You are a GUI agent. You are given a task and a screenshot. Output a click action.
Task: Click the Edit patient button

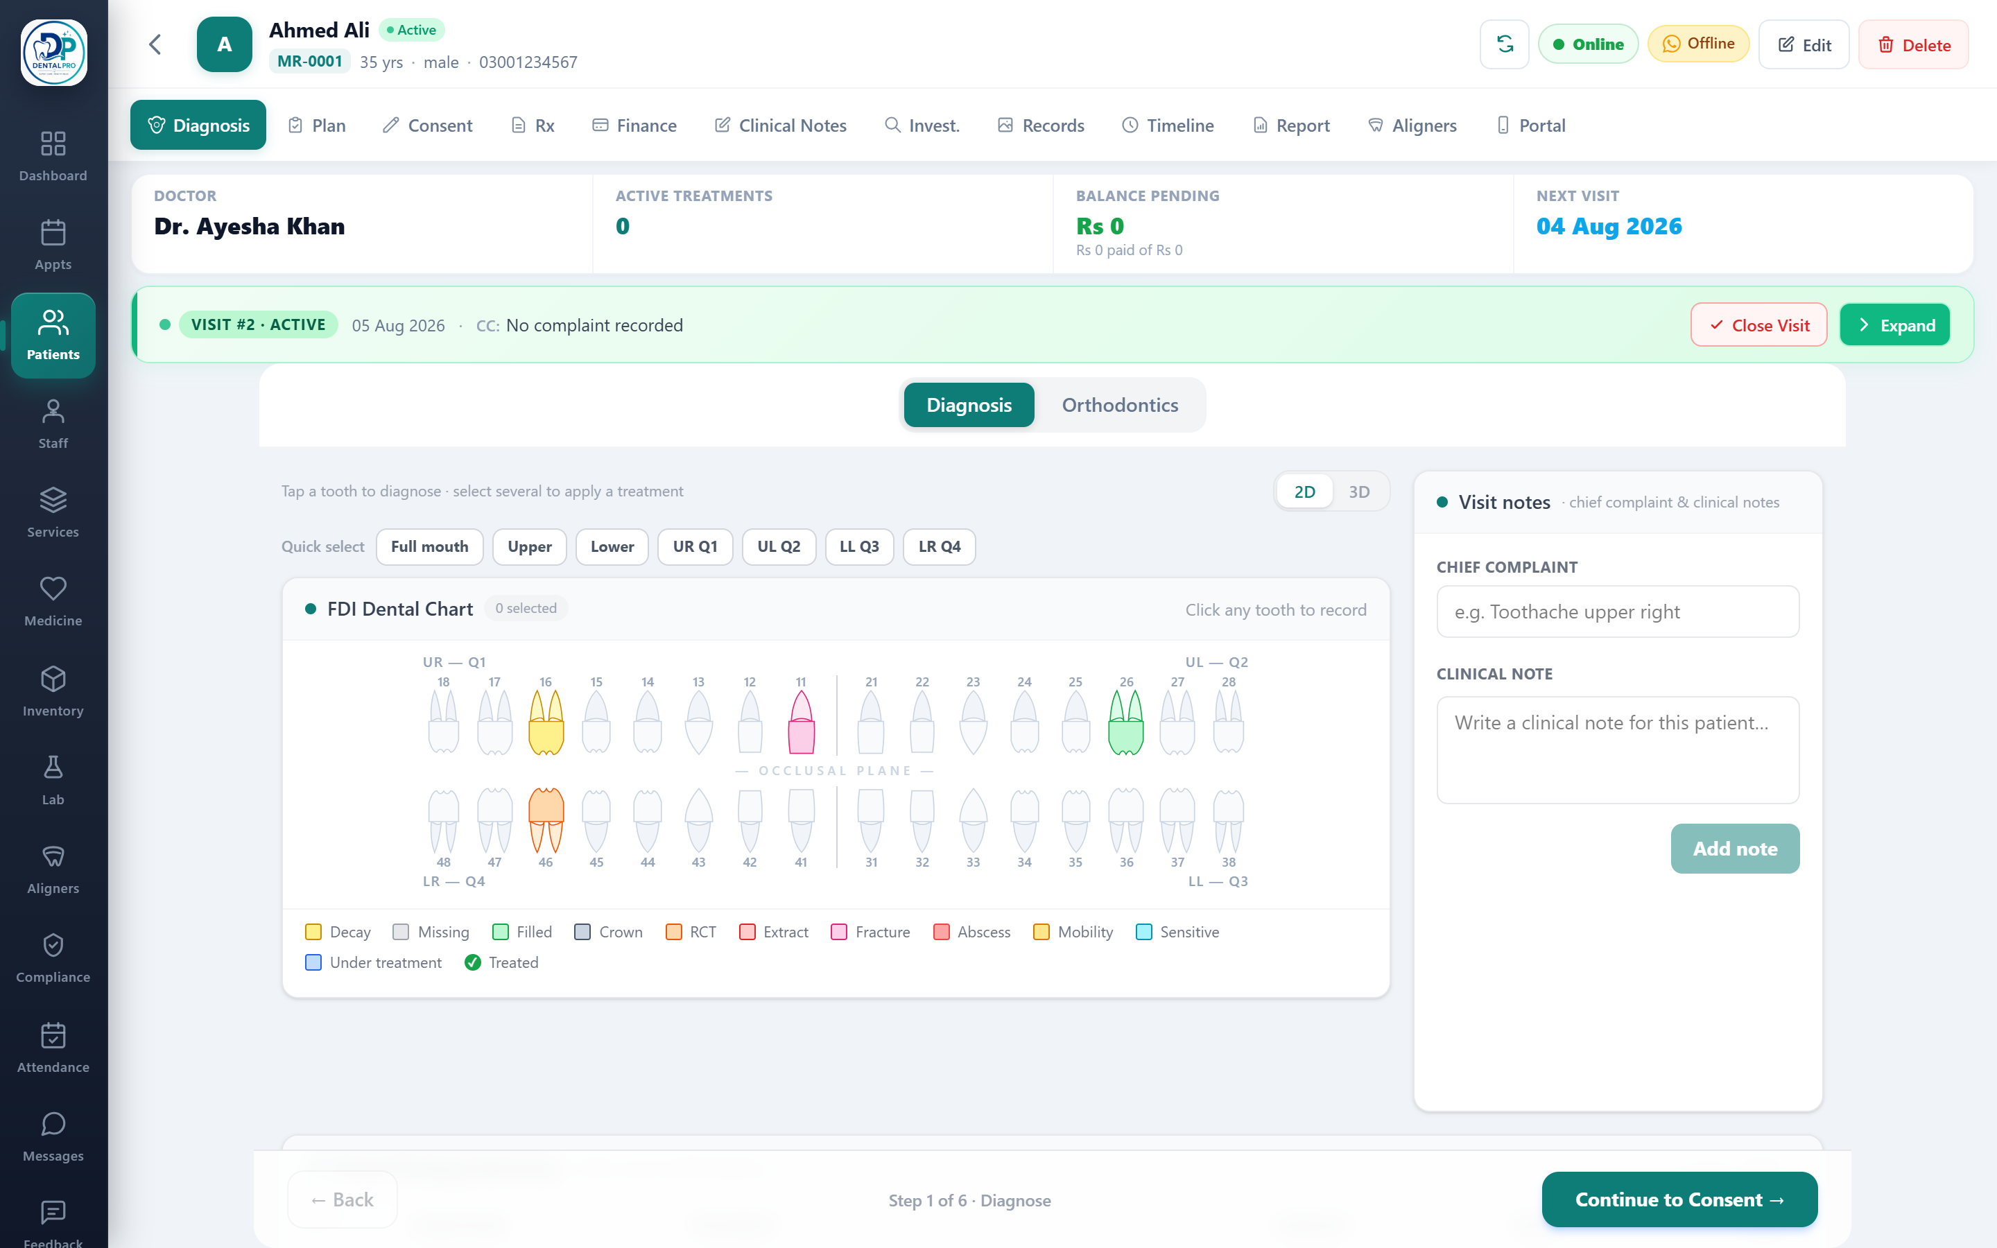point(1804,44)
